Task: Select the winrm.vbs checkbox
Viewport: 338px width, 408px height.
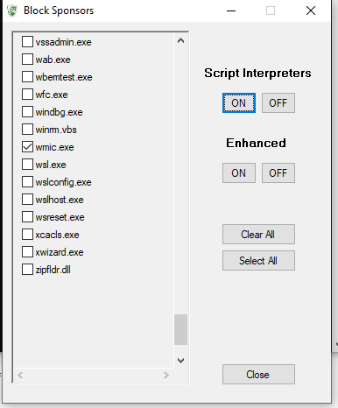Action: point(27,130)
